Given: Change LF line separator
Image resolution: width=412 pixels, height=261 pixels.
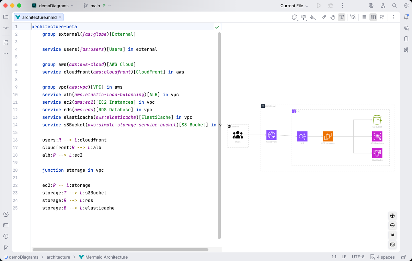Looking at the screenshot, I should [x=344, y=257].
